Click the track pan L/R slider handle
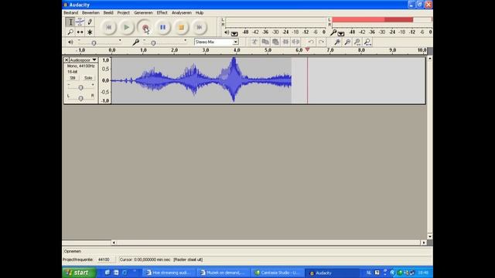Viewport: 495px width, 278px height. 80,98
